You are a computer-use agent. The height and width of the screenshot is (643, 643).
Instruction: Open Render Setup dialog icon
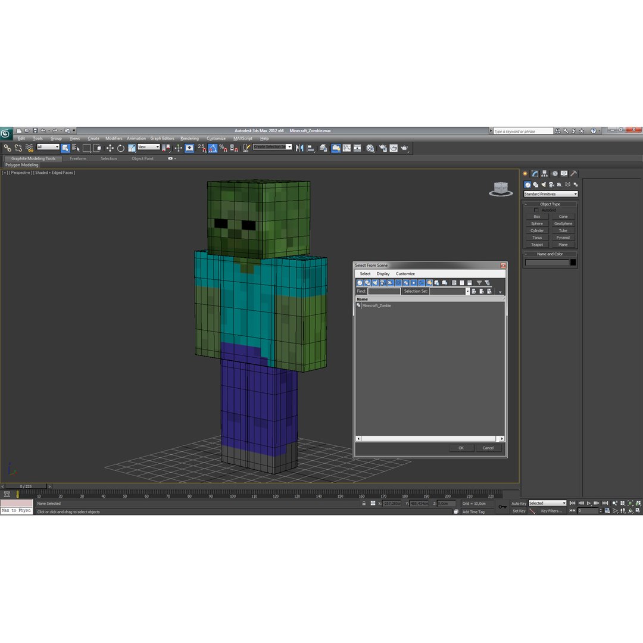(x=383, y=148)
